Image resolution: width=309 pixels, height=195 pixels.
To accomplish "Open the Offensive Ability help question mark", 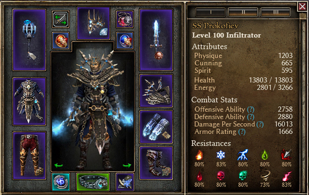I will [251, 109].
